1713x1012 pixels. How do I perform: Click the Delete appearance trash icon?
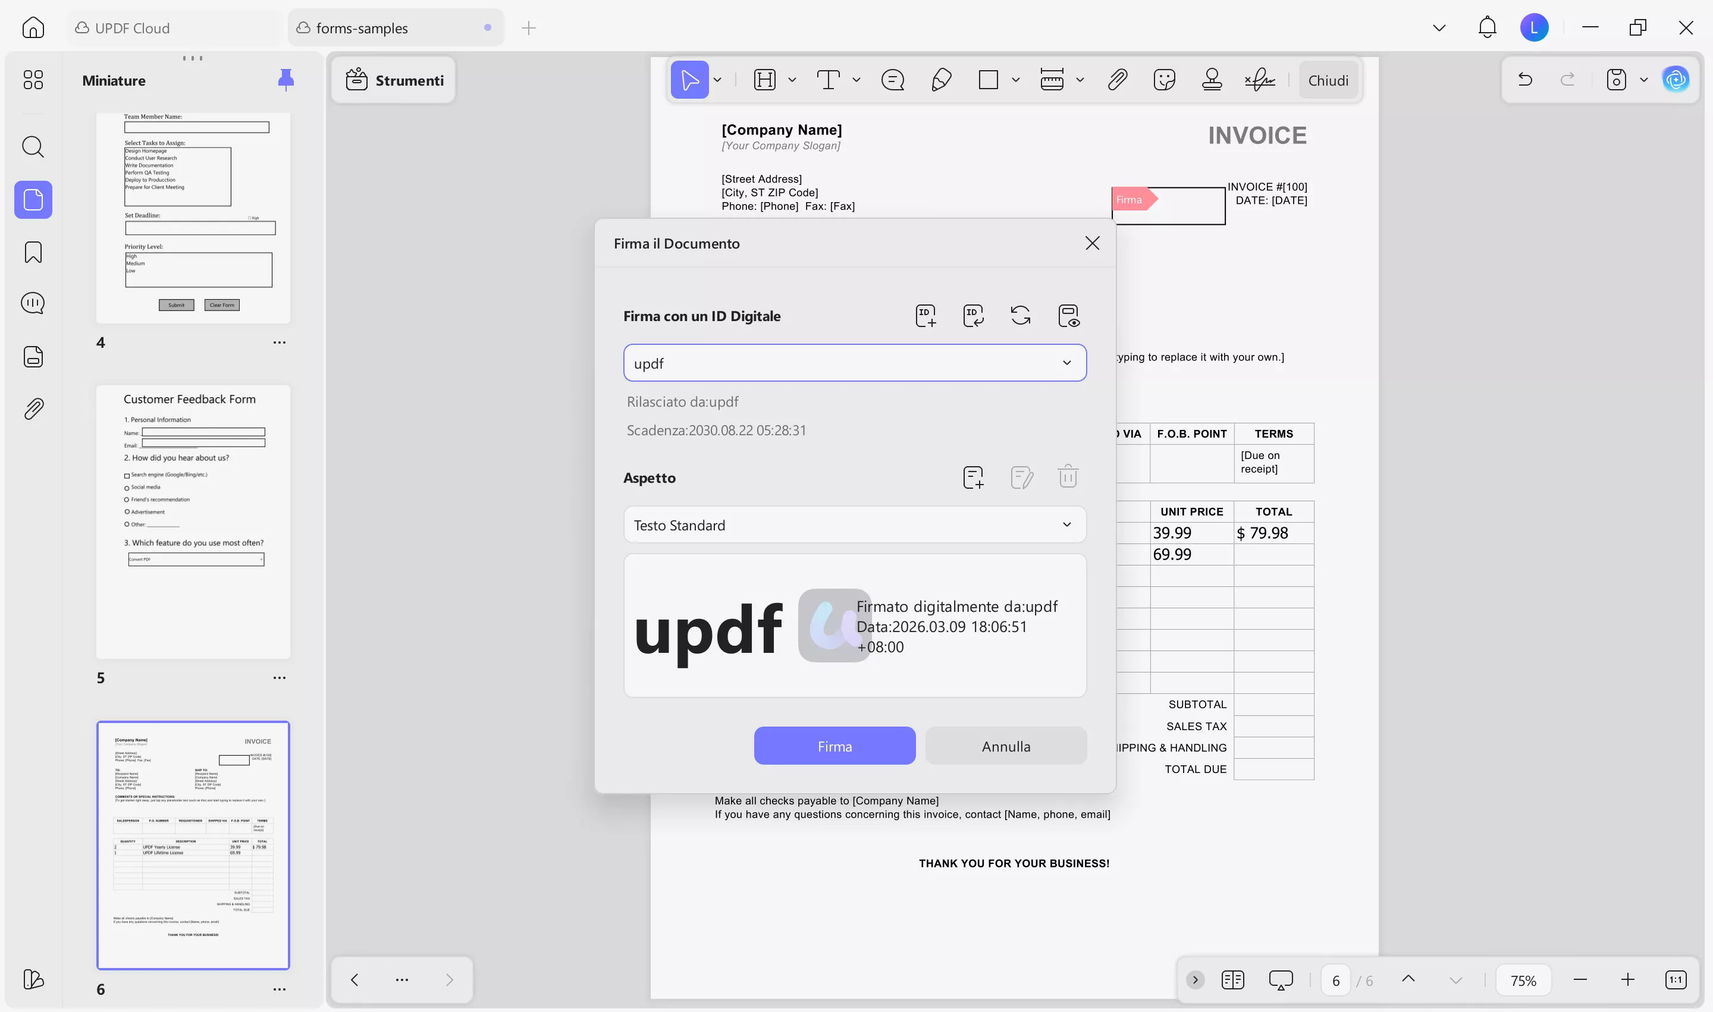[x=1068, y=477]
